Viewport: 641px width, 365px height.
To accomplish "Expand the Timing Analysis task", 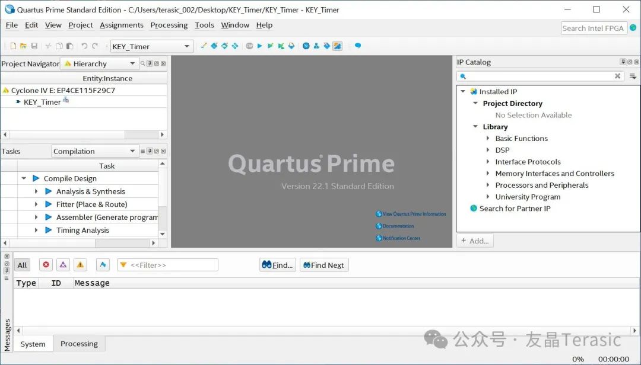I will [x=36, y=230].
